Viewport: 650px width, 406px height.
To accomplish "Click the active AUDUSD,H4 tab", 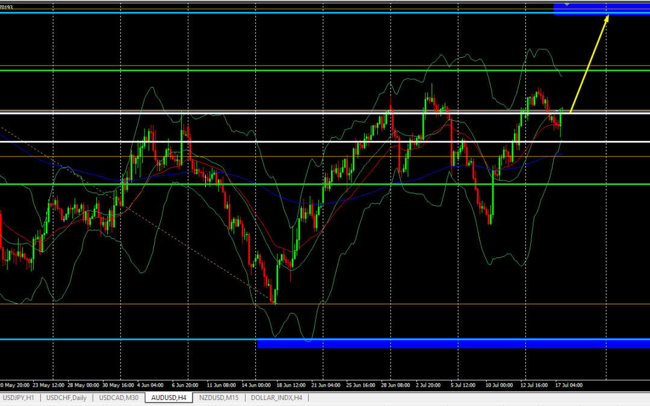I will [168, 398].
